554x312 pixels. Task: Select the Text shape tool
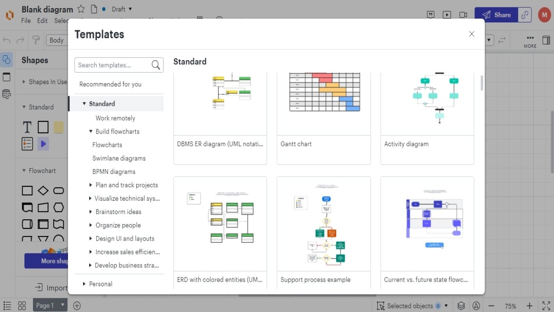click(x=27, y=127)
